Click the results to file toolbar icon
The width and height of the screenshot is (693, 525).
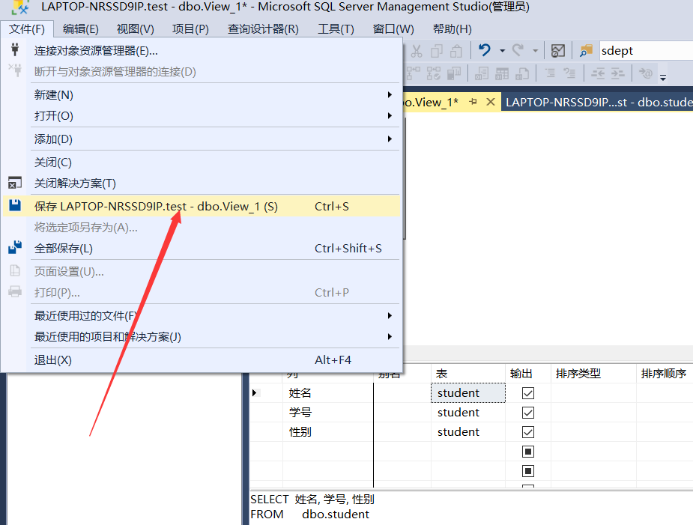point(522,73)
